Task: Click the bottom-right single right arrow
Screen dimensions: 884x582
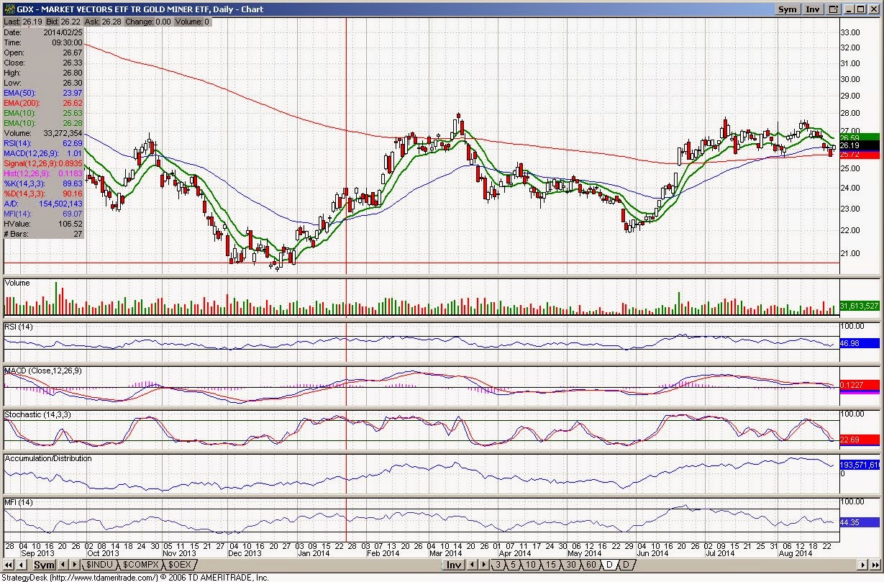Action: pos(862,565)
